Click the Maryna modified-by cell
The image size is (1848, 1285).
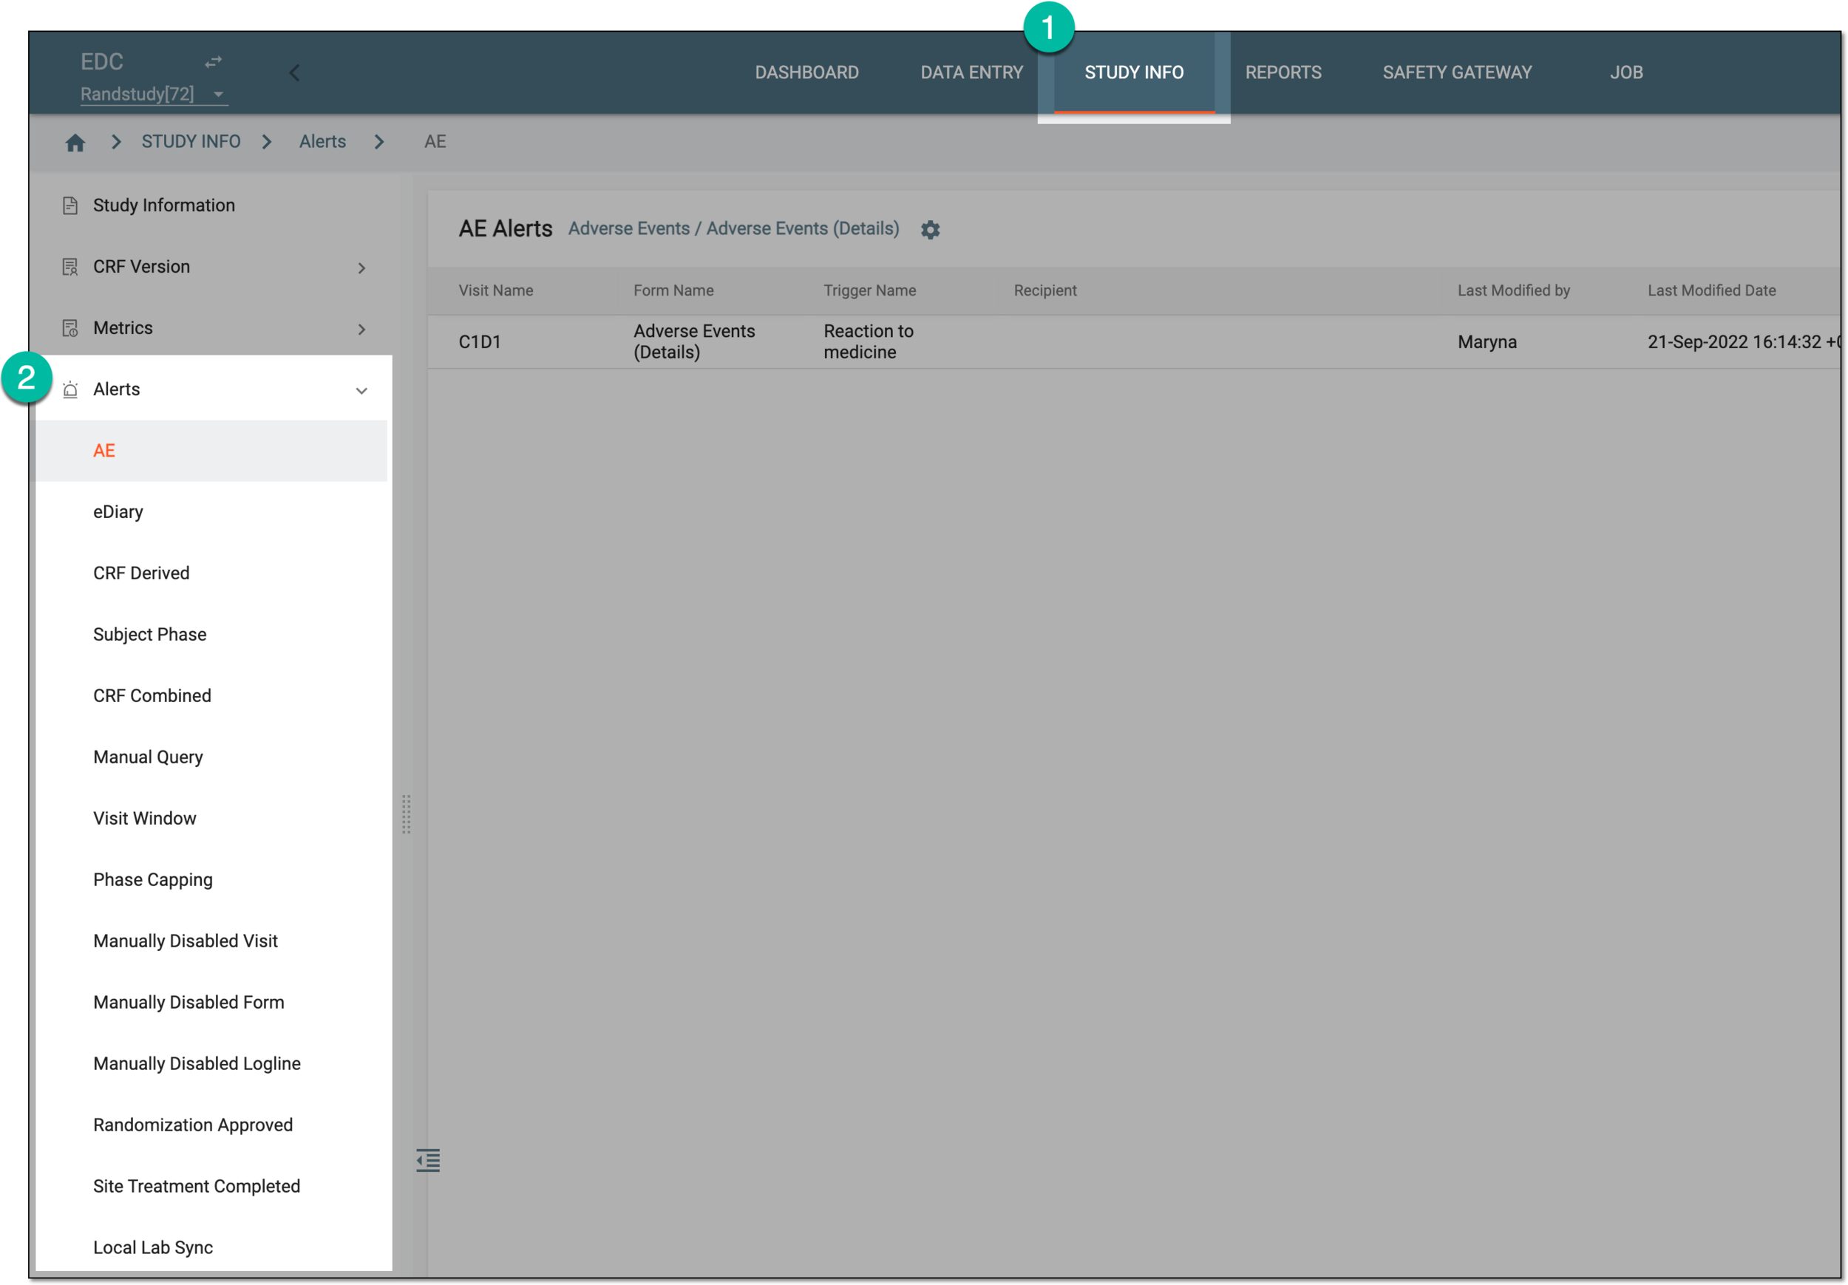[1487, 342]
